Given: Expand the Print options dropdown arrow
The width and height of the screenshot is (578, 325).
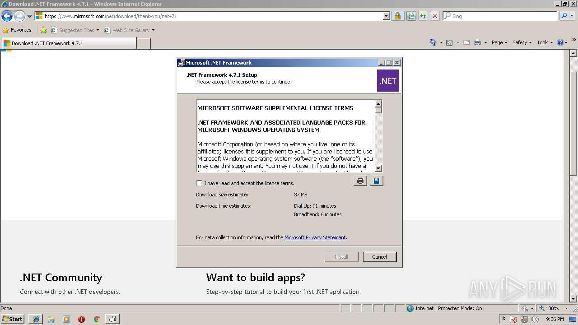Looking at the screenshot, I should 485,42.
